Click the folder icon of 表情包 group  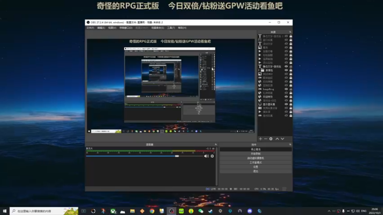[262, 70]
